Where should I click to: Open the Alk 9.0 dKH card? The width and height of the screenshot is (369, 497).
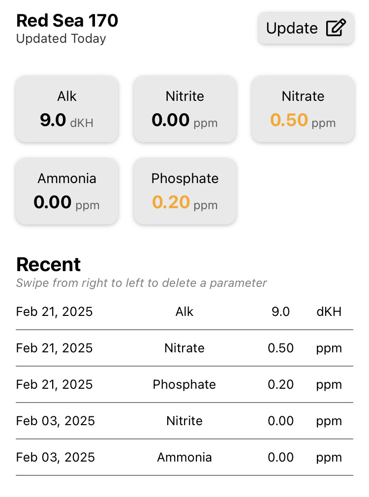coord(67,109)
